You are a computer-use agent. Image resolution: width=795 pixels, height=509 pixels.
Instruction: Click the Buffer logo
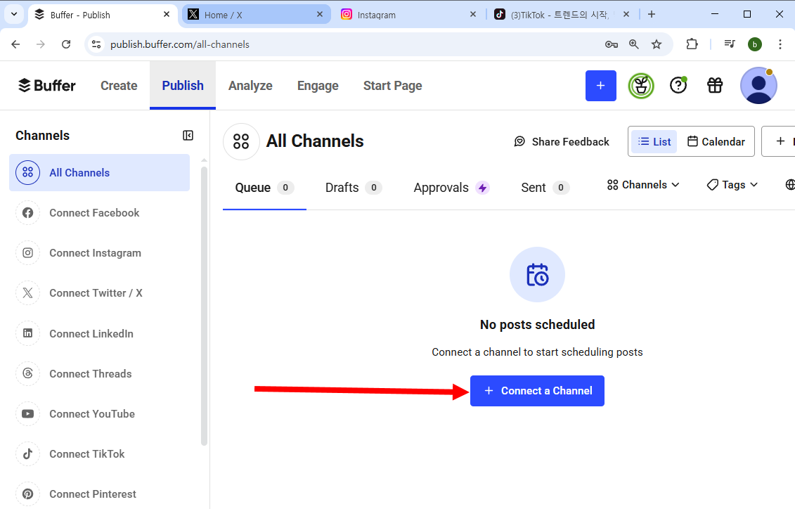pos(46,85)
